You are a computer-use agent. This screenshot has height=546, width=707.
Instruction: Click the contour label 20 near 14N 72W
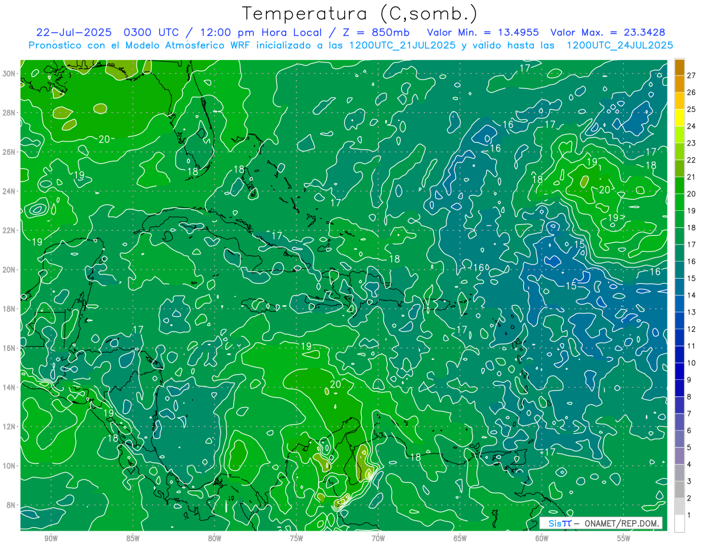(x=336, y=385)
